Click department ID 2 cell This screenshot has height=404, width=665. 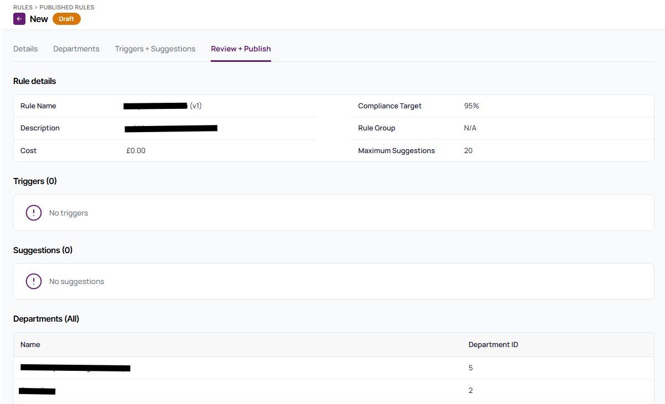(x=471, y=390)
